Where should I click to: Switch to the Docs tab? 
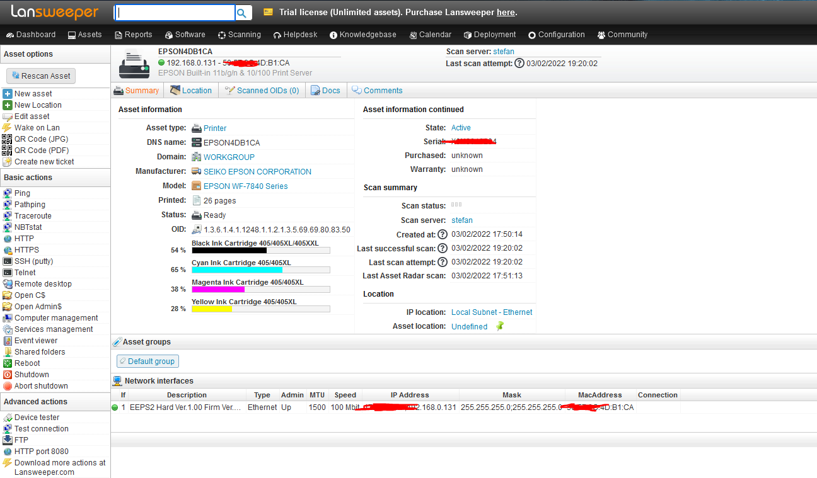pos(326,91)
